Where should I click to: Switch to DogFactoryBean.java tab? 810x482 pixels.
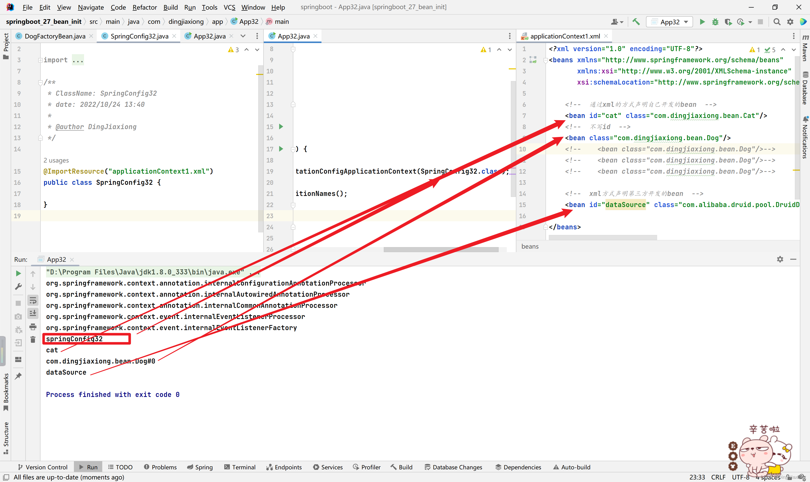coord(55,36)
